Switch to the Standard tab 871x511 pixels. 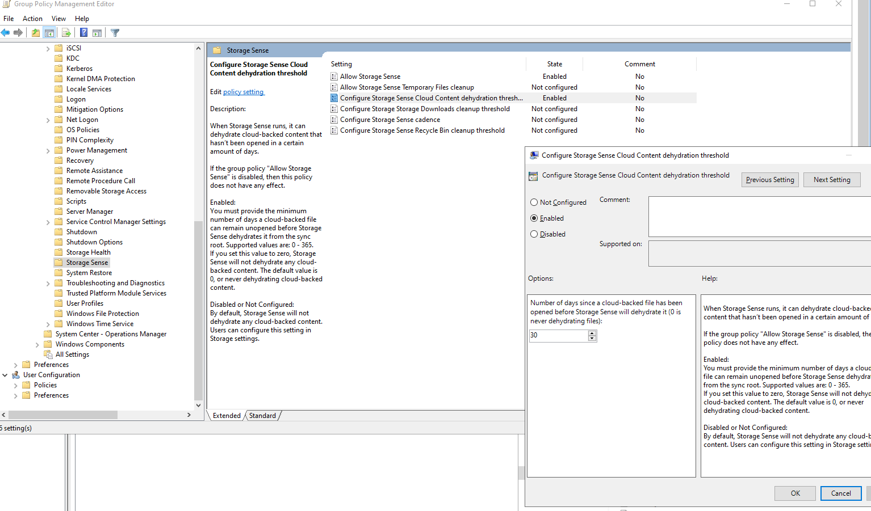pos(262,416)
